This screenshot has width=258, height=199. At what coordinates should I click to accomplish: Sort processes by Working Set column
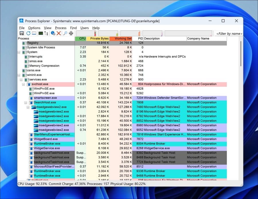pos(121,38)
